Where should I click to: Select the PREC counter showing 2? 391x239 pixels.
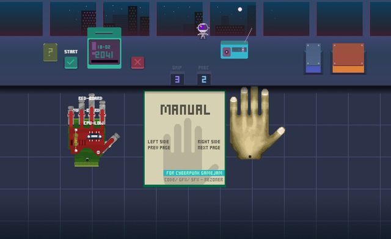tap(203, 79)
